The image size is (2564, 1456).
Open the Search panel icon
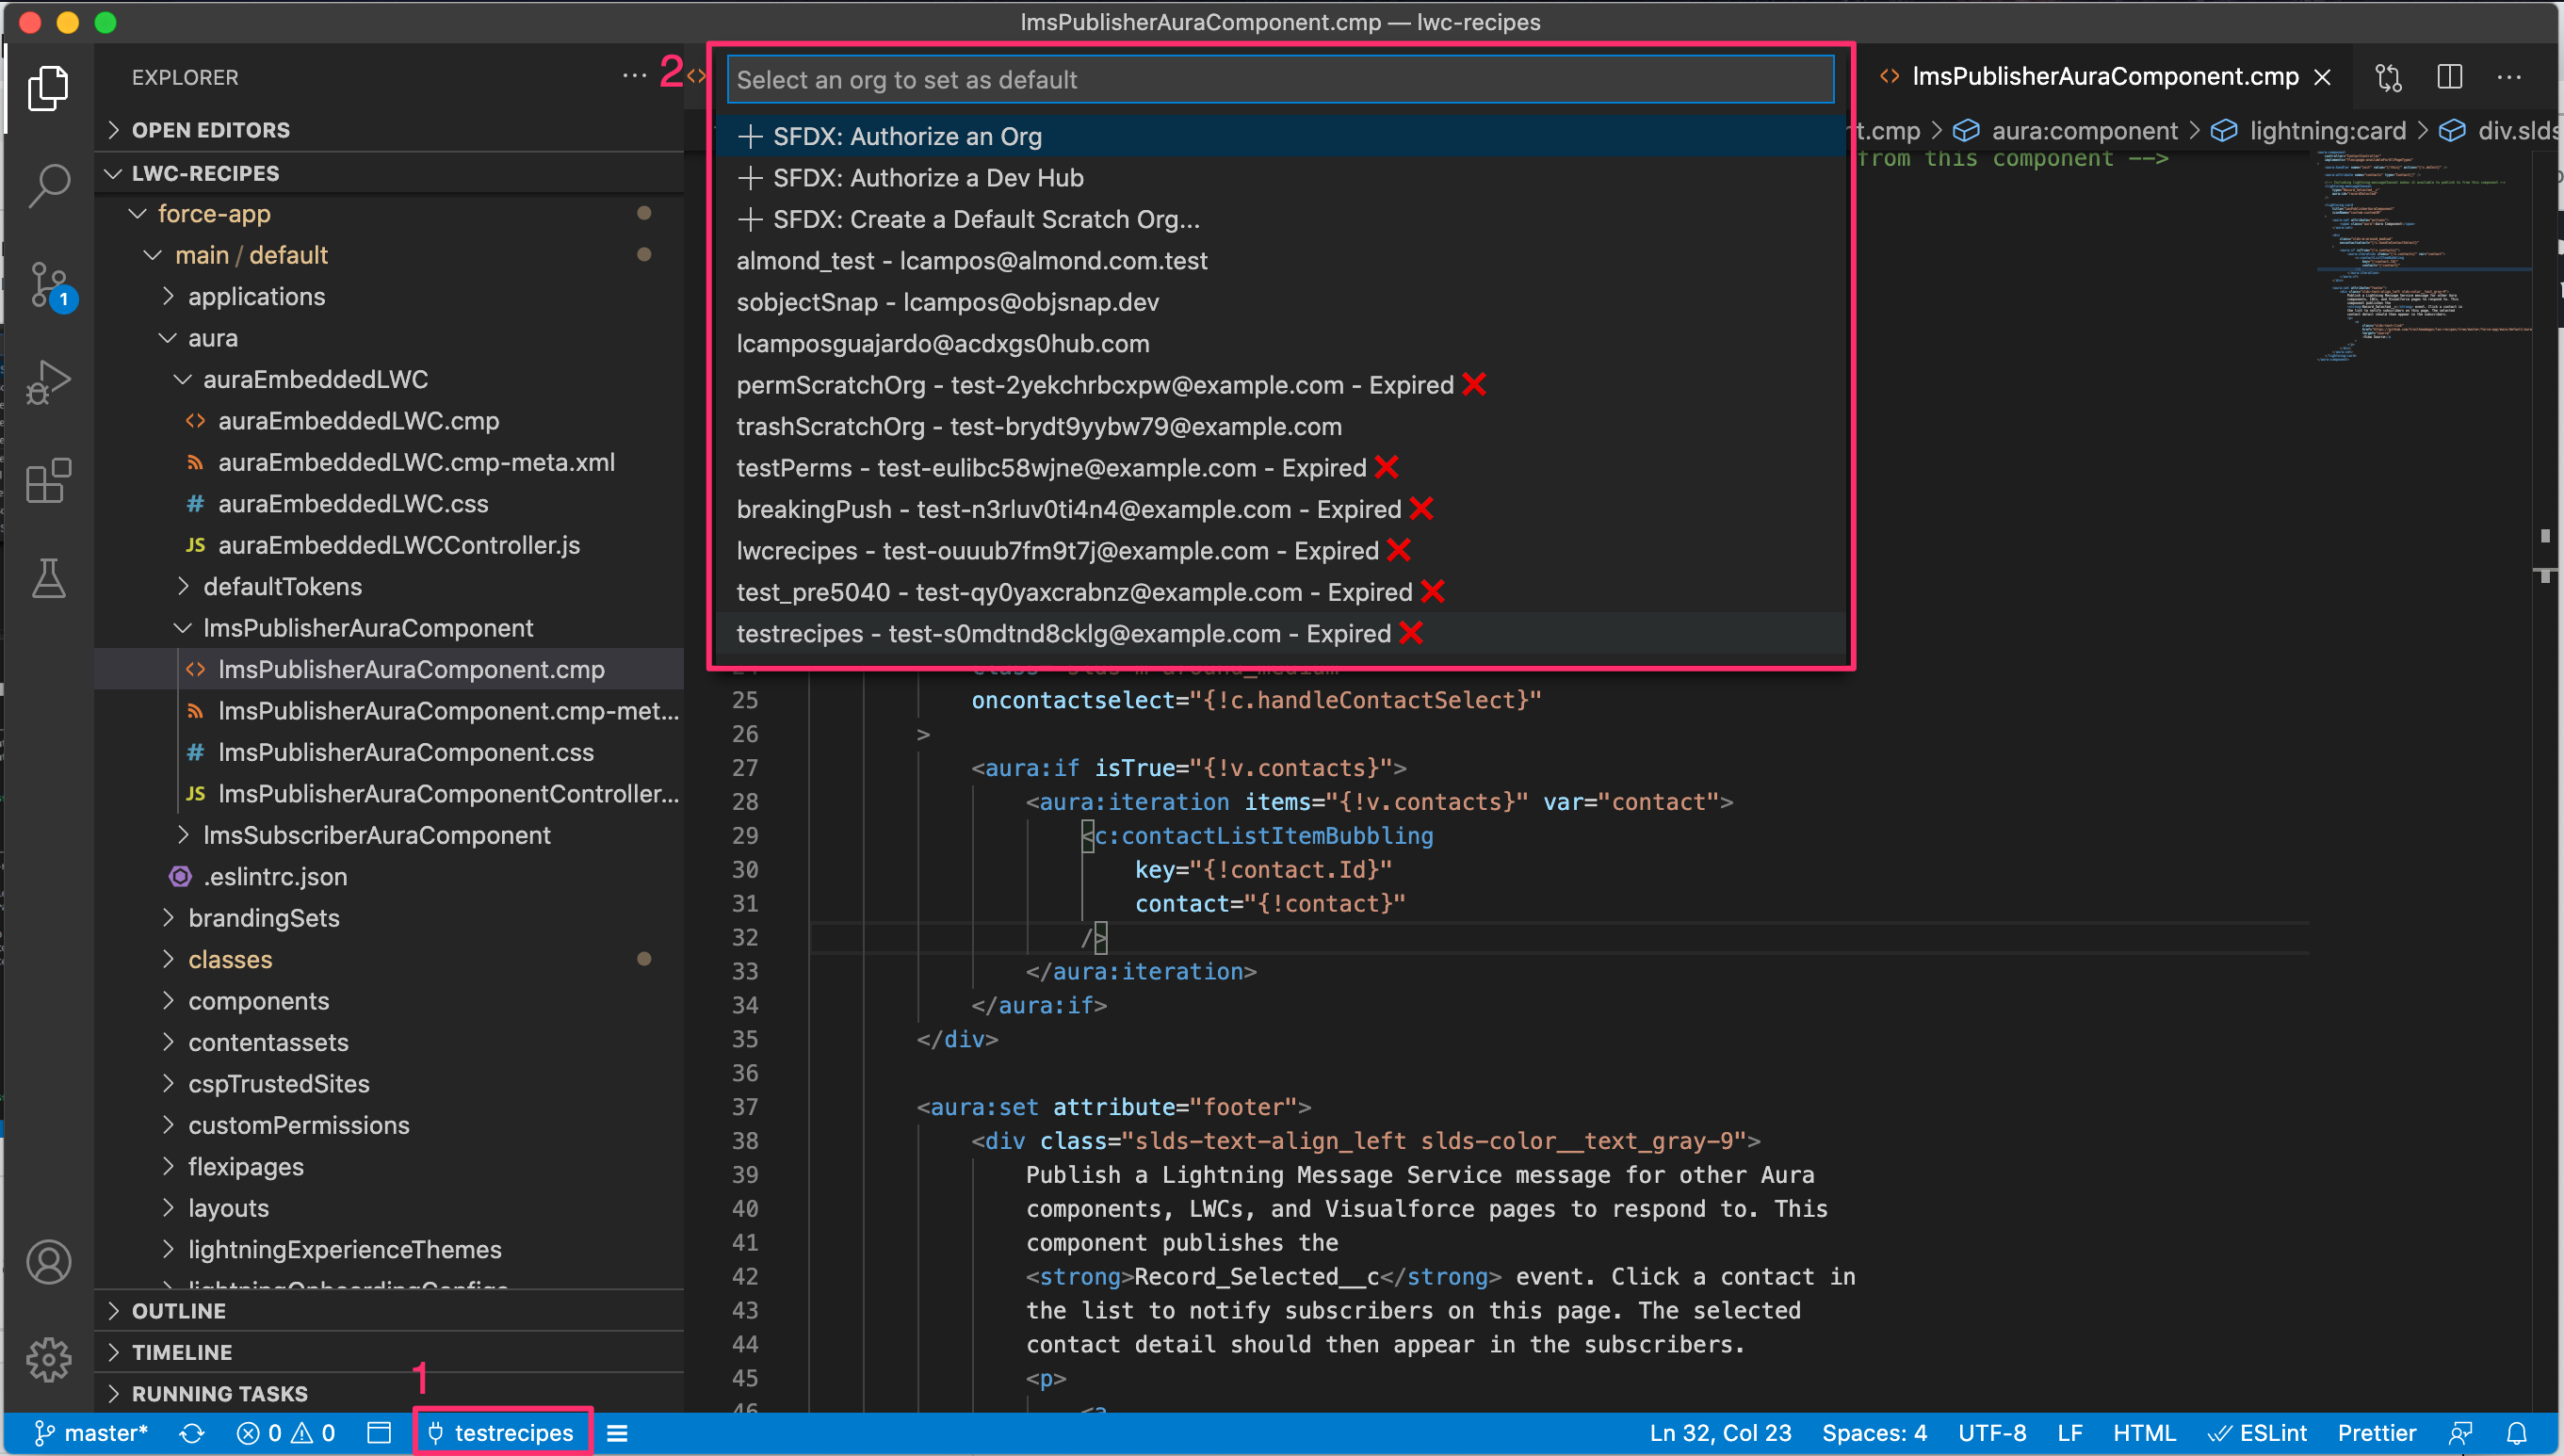[x=48, y=184]
